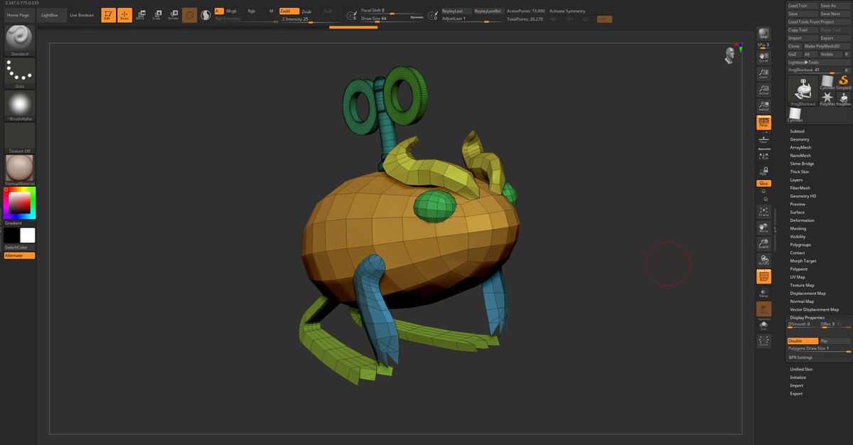Collapse the Display Properties section
Viewport: 853px width, 445px height.
pos(807,317)
